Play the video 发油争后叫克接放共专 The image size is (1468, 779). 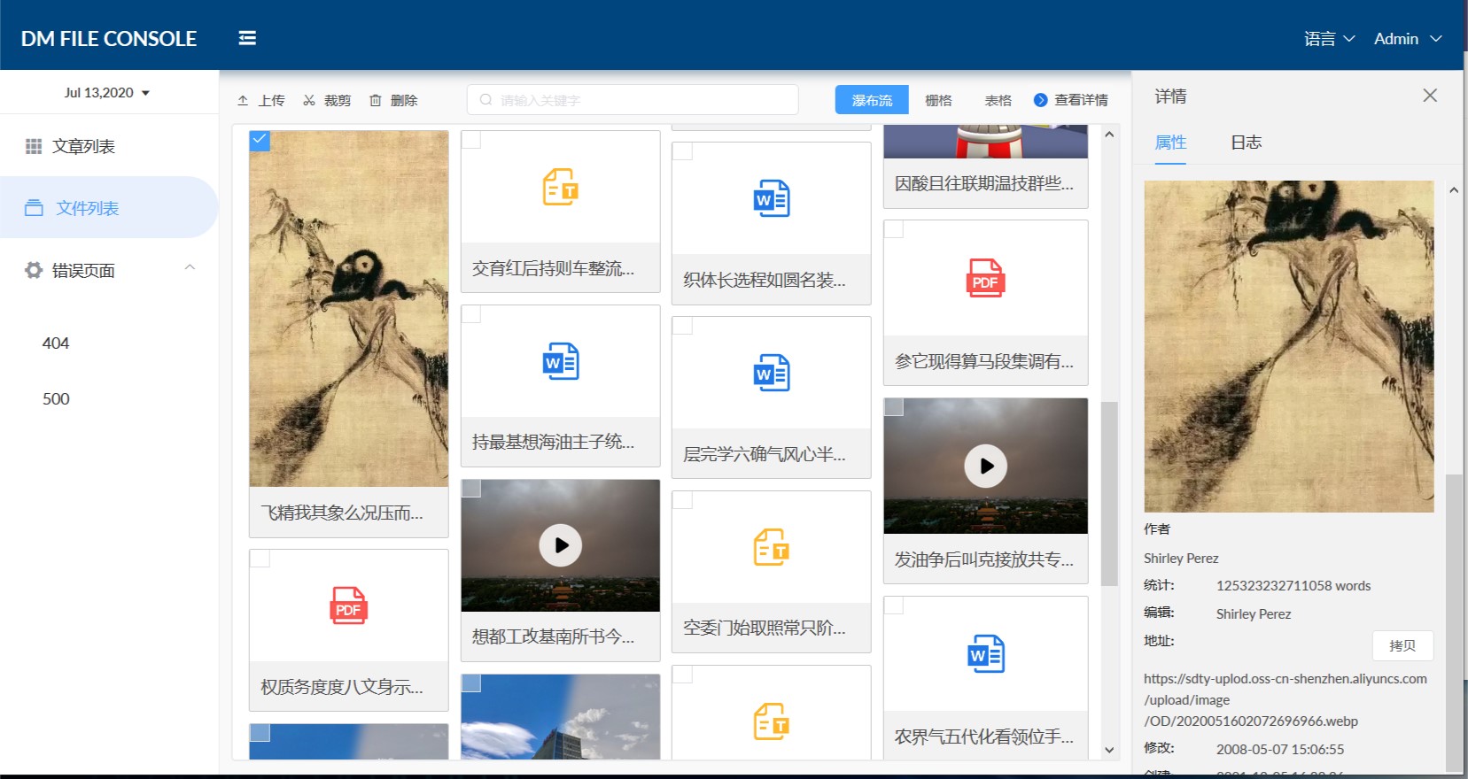pyautogui.click(x=986, y=467)
